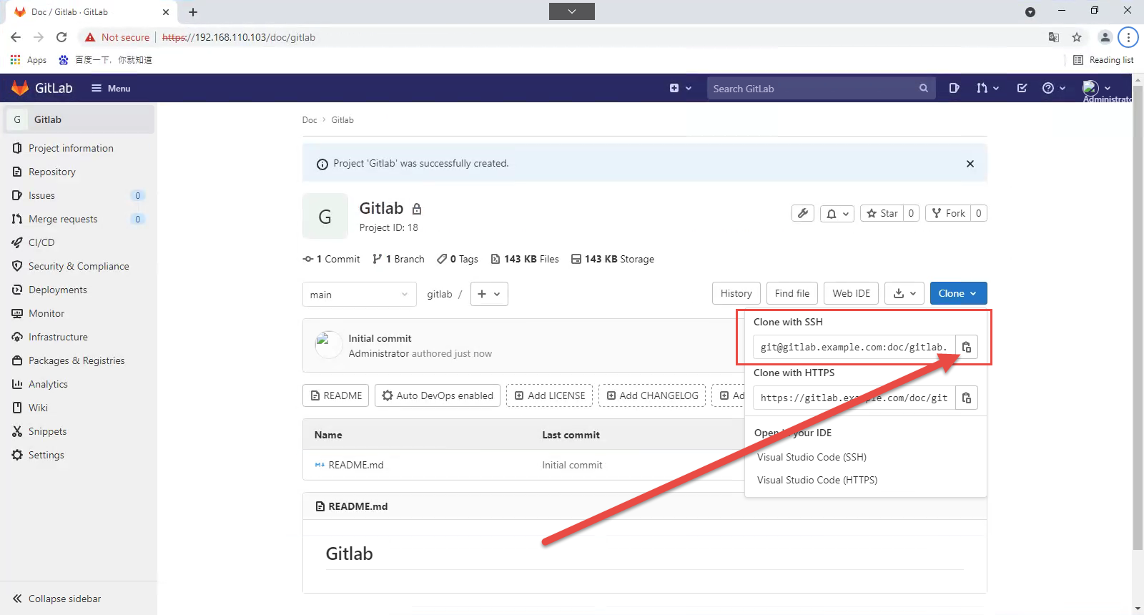Reload the browser page
The width and height of the screenshot is (1144, 615).
tap(61, 37)
